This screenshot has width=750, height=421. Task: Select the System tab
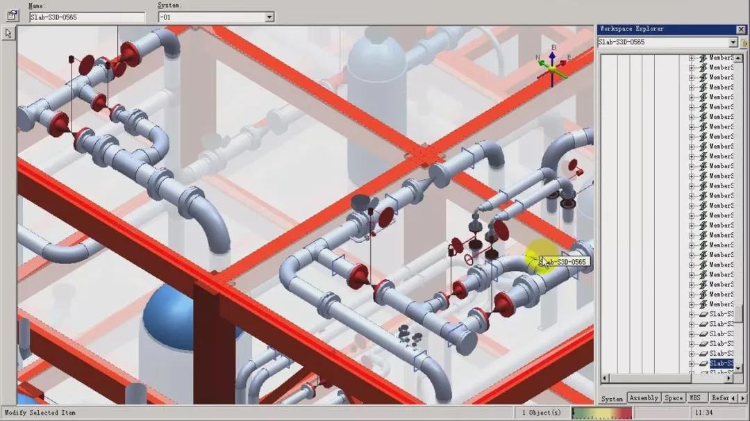[612, 399]
